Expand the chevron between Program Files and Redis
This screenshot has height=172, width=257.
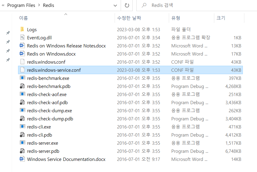(x=39, y=5)
